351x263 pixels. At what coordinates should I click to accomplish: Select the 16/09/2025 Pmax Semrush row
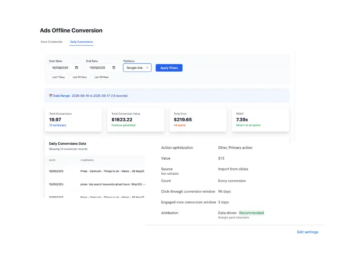click(x=95, y=171)
